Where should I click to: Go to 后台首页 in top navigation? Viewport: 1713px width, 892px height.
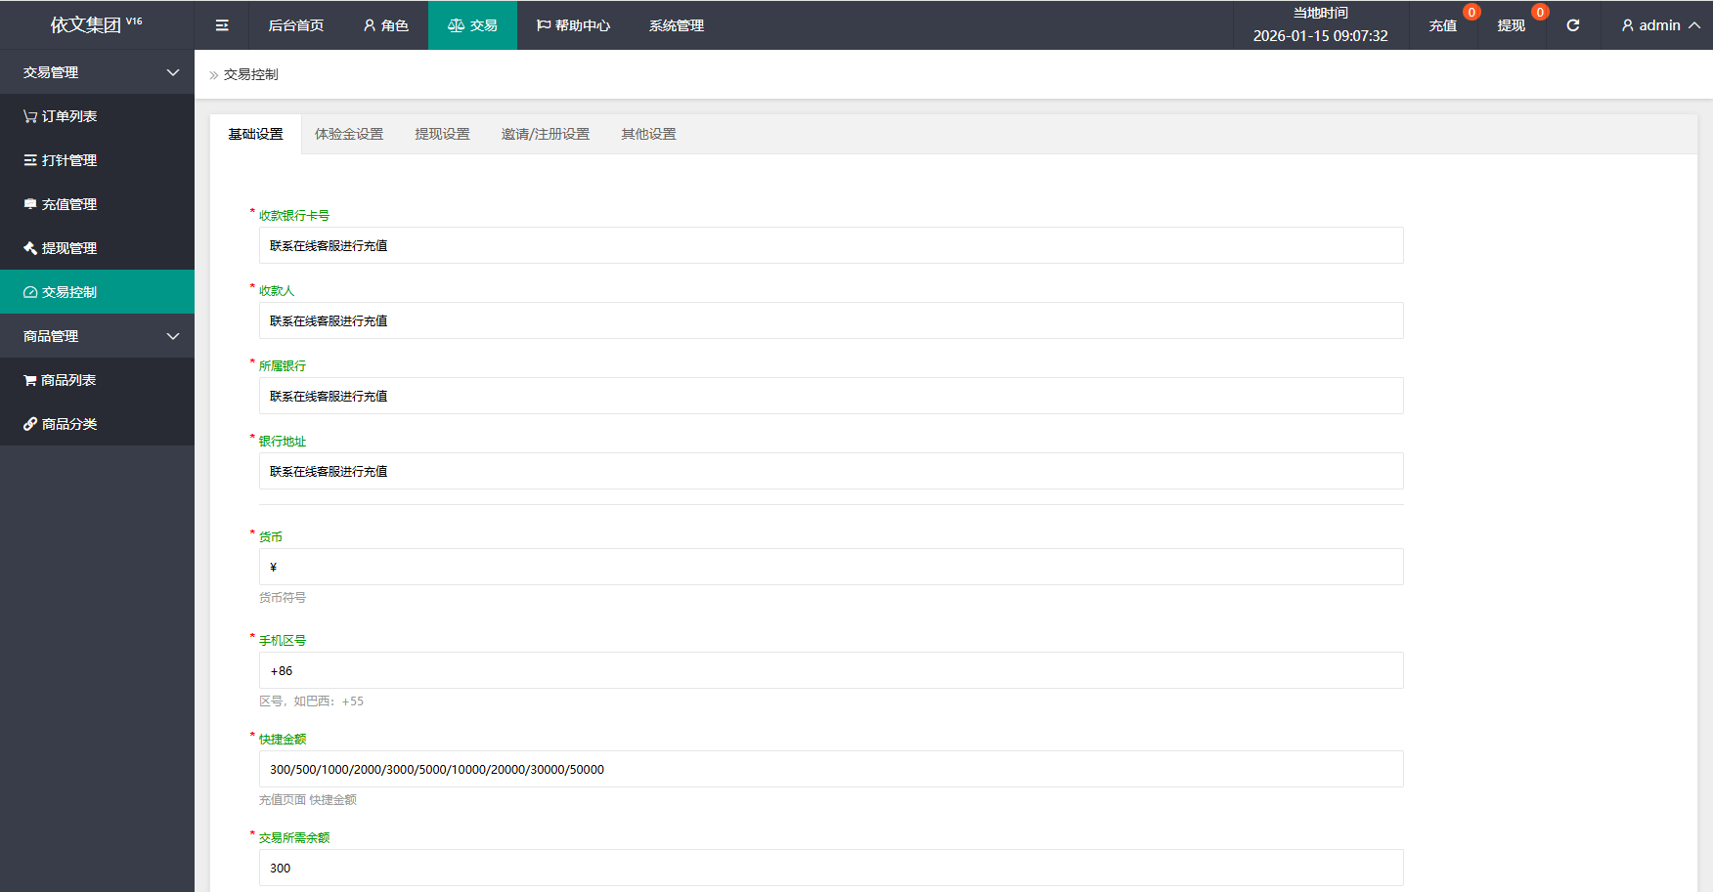295,25
